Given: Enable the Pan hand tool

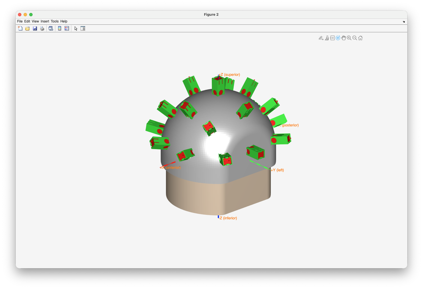Looking at the screenshot, I should (x=344, y=38).
